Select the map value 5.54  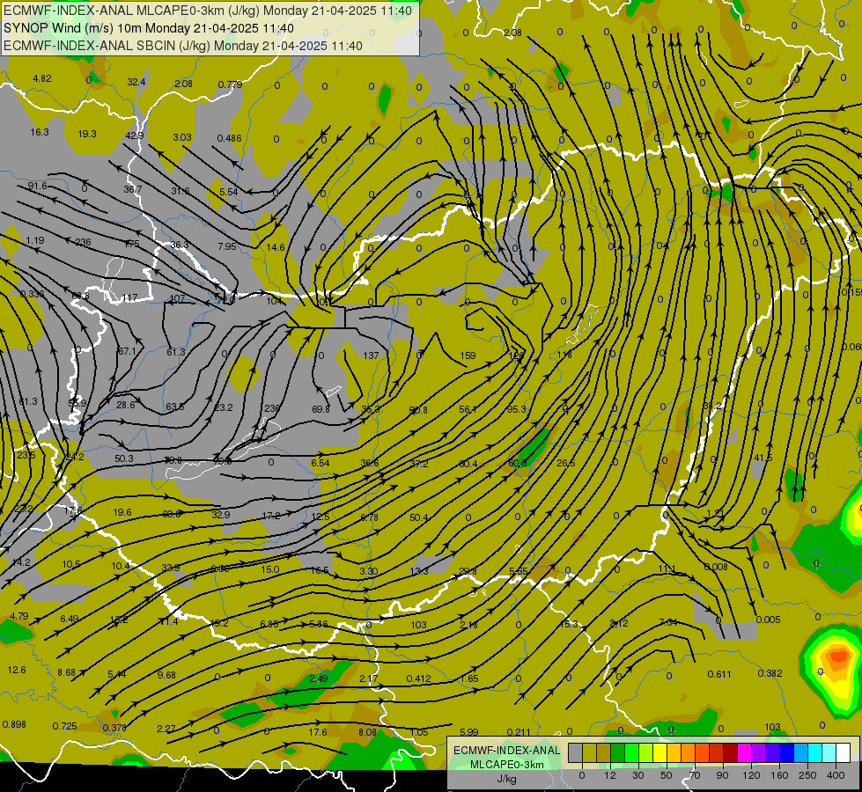[229, 192]
